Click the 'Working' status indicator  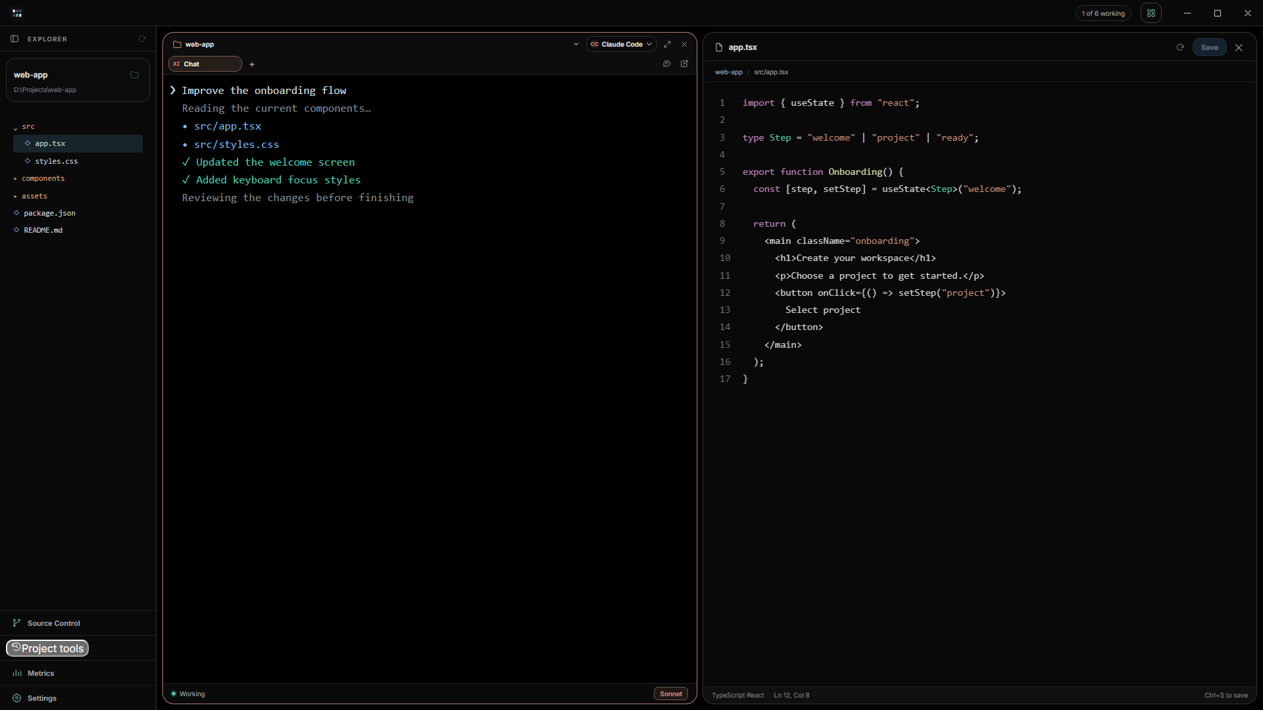188,694
